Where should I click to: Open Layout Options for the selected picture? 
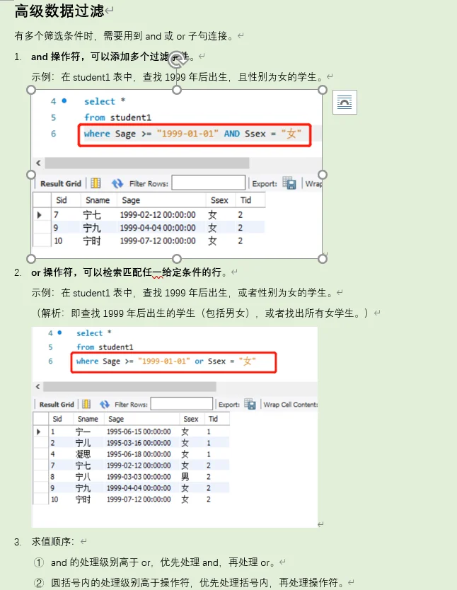345,102
